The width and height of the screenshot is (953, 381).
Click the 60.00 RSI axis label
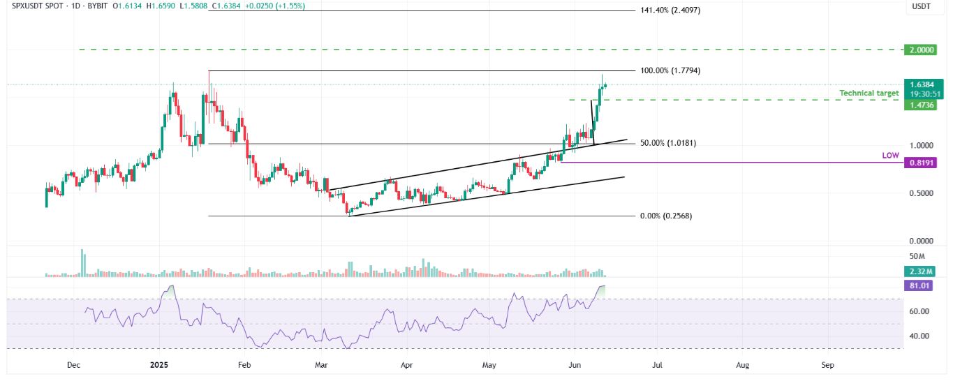coord(921,311)
